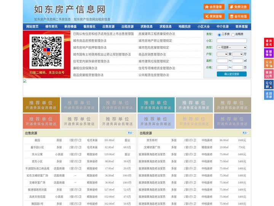Open 求购信息 navigation item
This screenshot has height=206, width=274.
point(147,27)
